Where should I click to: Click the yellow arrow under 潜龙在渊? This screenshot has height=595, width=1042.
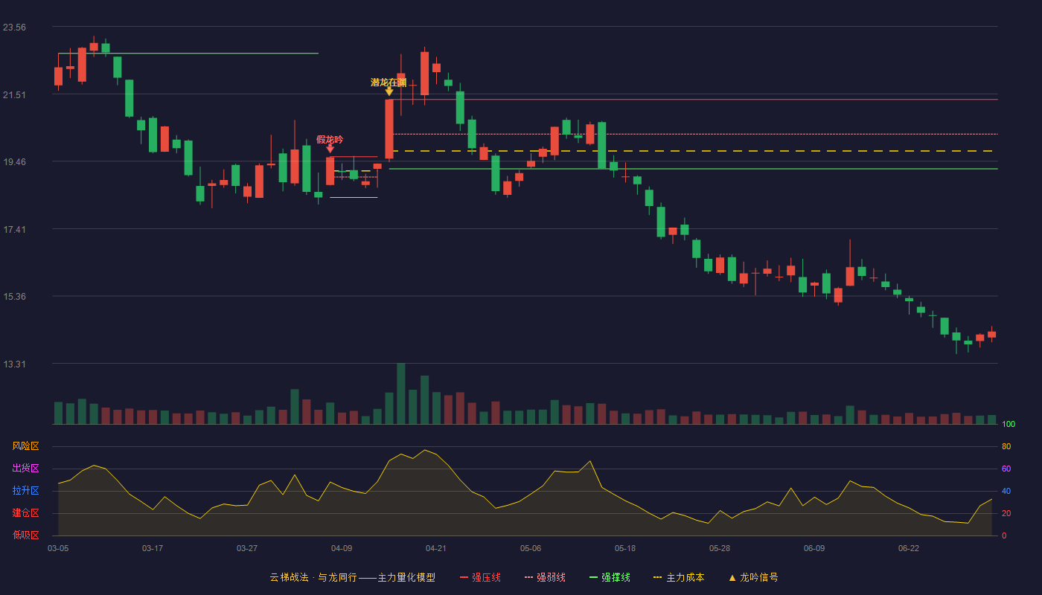pos(389,91)
